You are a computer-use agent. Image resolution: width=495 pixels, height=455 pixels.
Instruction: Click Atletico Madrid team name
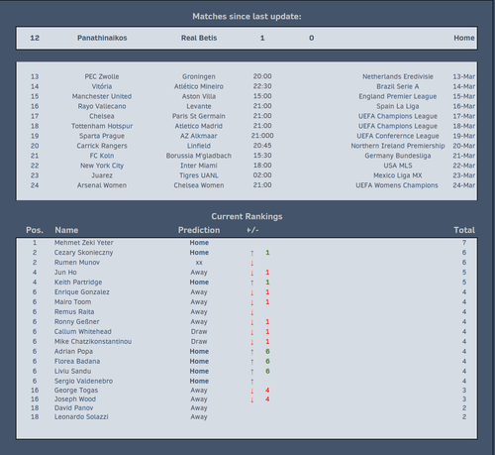click(199, 126)
